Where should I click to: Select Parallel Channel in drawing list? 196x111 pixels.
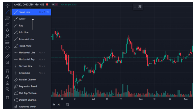click(x=28, y=80)
